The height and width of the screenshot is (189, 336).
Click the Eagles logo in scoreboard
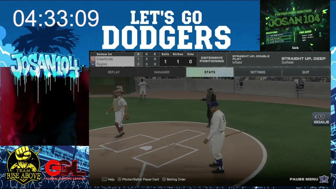click(93, 64)
